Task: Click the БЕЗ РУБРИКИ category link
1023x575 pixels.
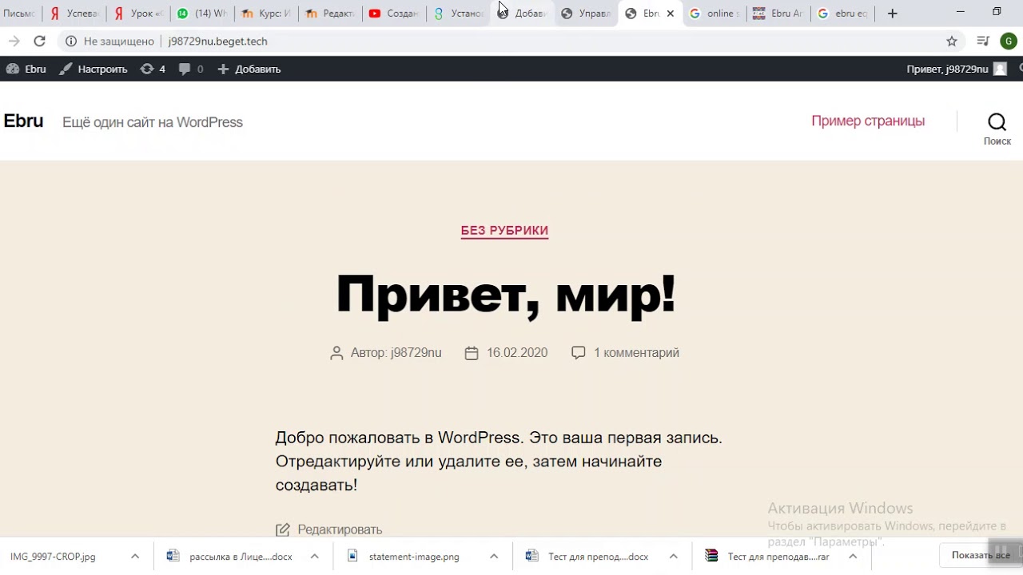Action: [x=504, y=231]
